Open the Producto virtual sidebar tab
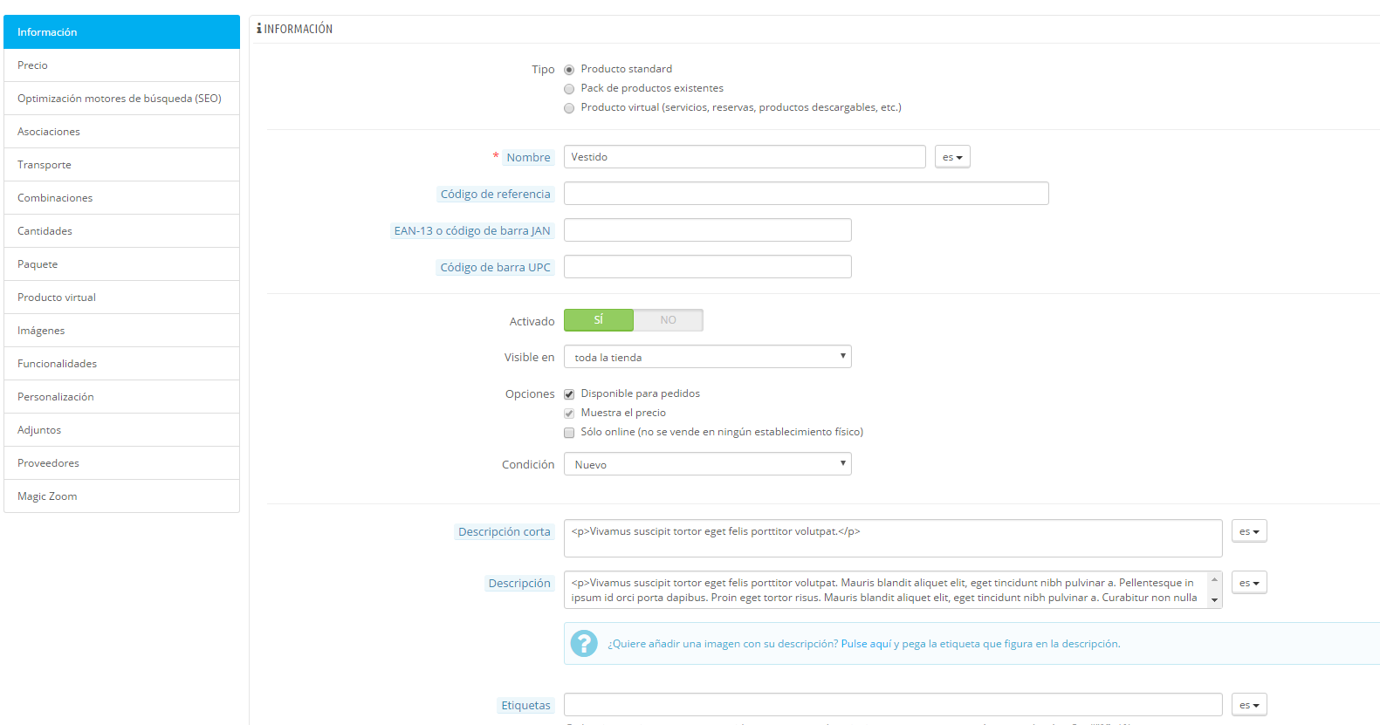The width and height of the screenshot is (1380, 725). pos(121,298)
